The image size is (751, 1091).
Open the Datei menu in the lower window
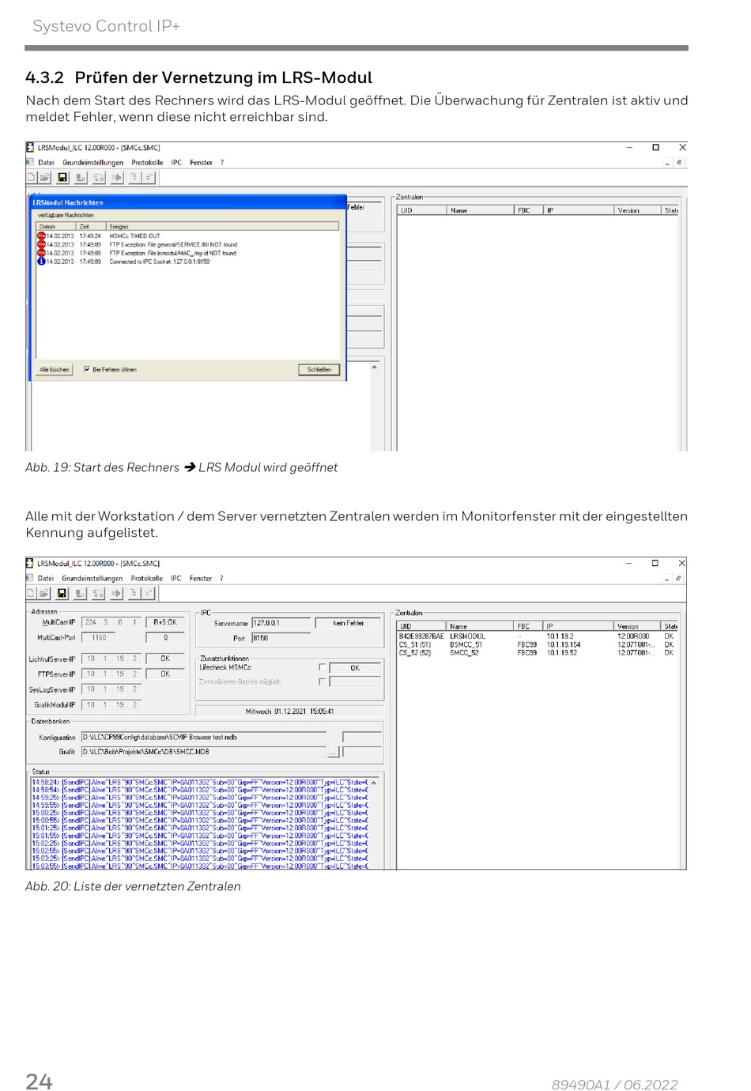[46, 579]
